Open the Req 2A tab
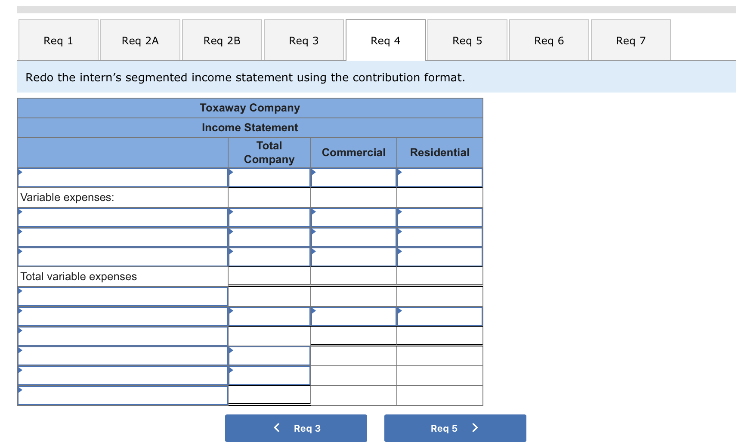This screenshot has width=736, height=445. (140, 40)
